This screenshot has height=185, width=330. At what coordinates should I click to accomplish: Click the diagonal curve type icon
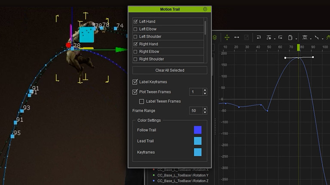[316, 38]
